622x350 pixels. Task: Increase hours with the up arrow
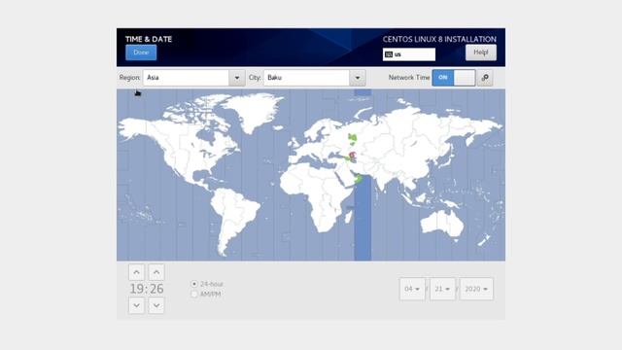136,272
